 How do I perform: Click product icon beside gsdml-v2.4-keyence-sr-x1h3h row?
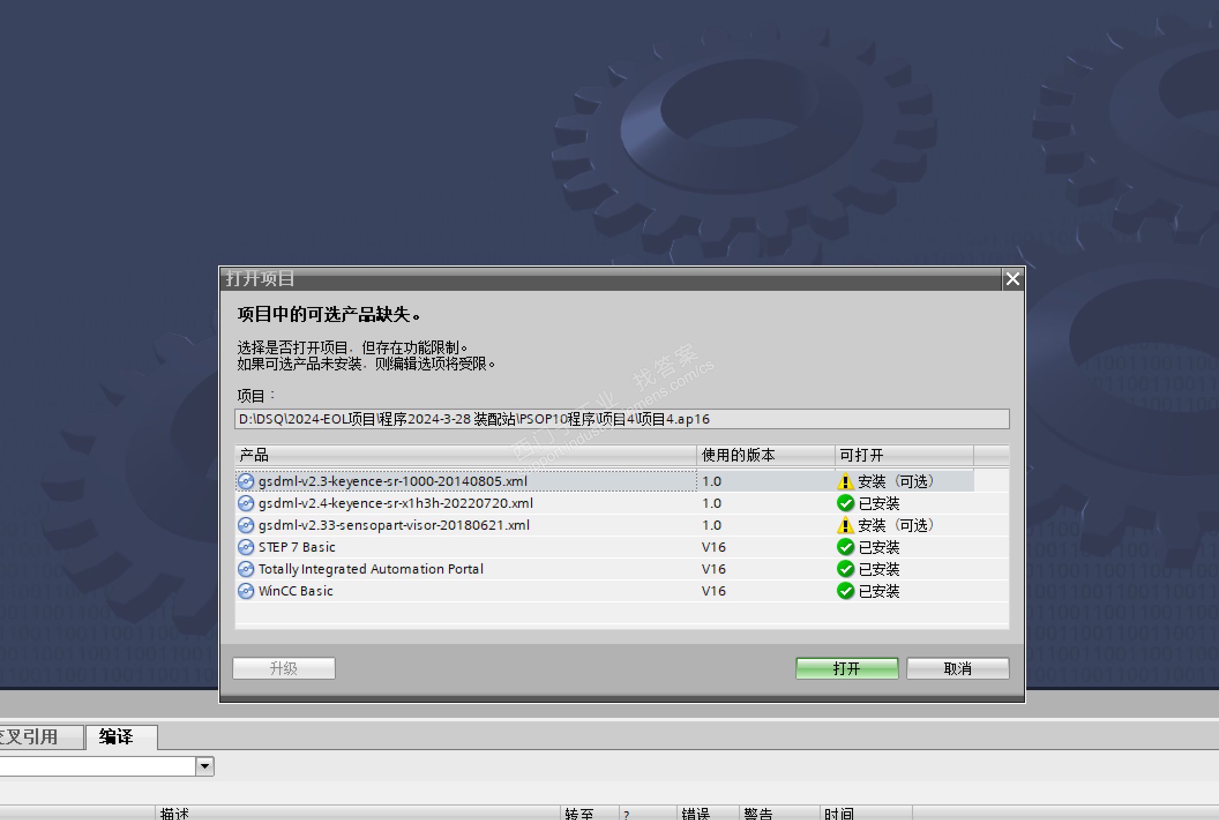coord(246,503)
